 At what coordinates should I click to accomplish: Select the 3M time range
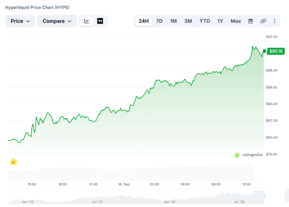click(188, 21)
